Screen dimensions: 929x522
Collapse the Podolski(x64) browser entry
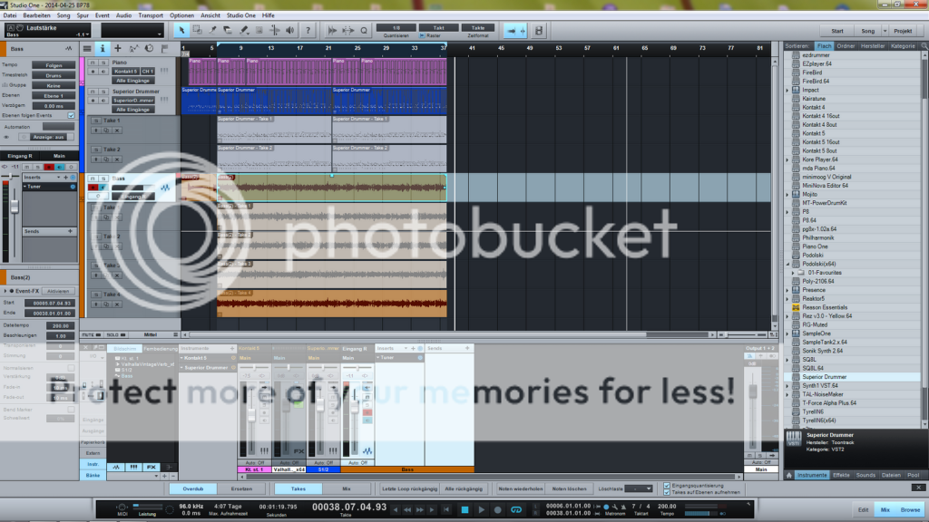pos(788,264)
